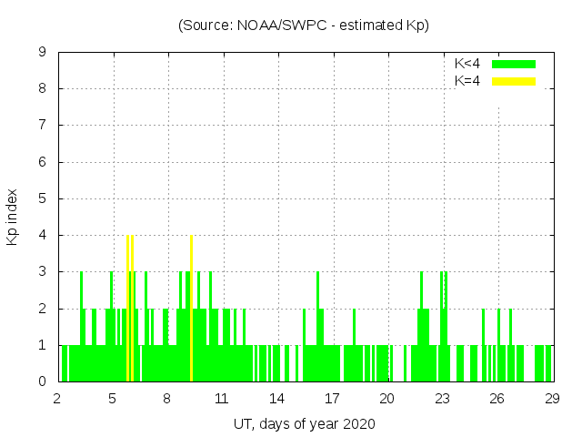
Task: Click the UT days of year 2020 label
Action: (x=304, y=423)
